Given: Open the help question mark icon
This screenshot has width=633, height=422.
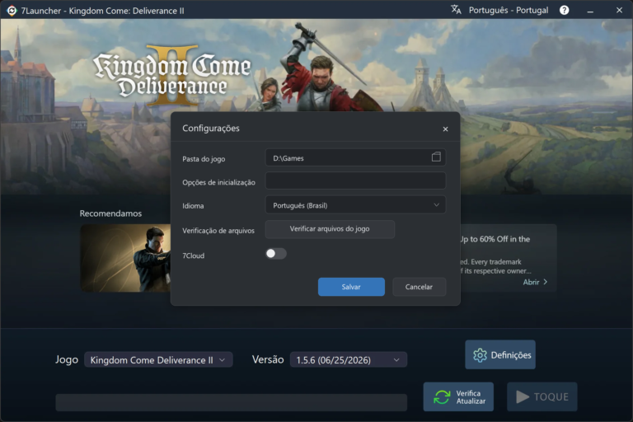Looking at the screenshot, I should point(564,10).
